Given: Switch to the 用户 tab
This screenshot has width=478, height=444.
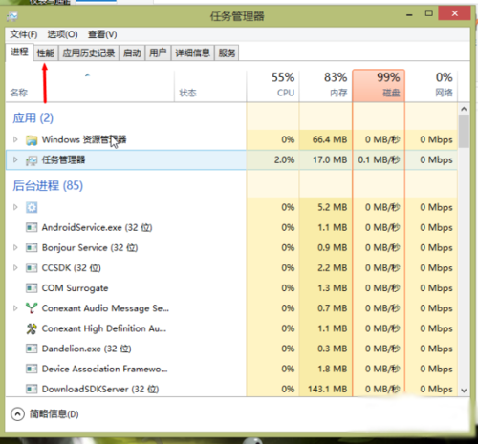Looking at the screenshot, I should pos(158,53).
